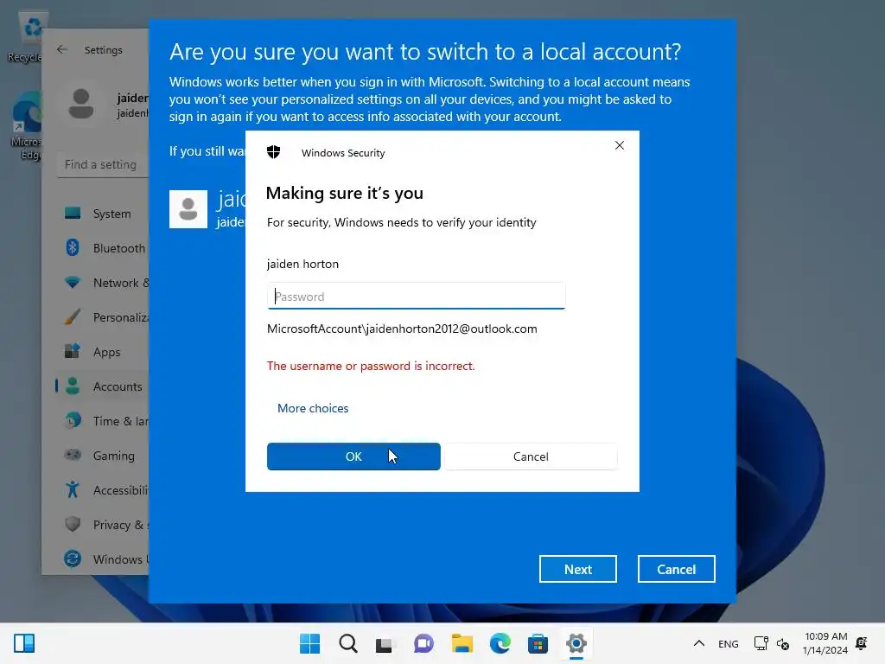
Task: Click the Time & language clock icon
Action: tap(73, 421)
